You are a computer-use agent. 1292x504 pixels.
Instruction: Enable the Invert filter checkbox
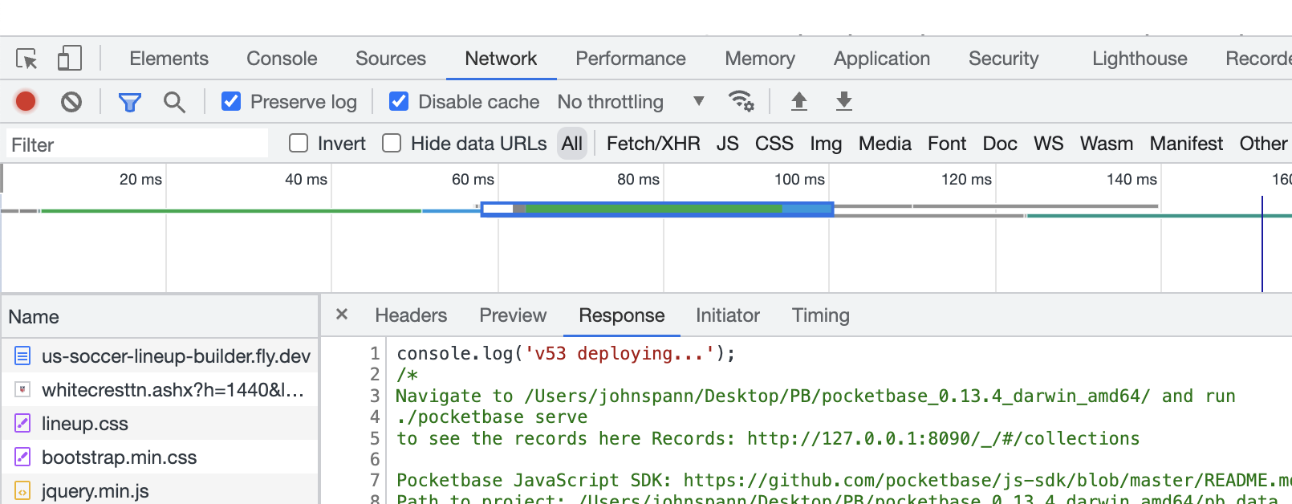coord(299,143)
